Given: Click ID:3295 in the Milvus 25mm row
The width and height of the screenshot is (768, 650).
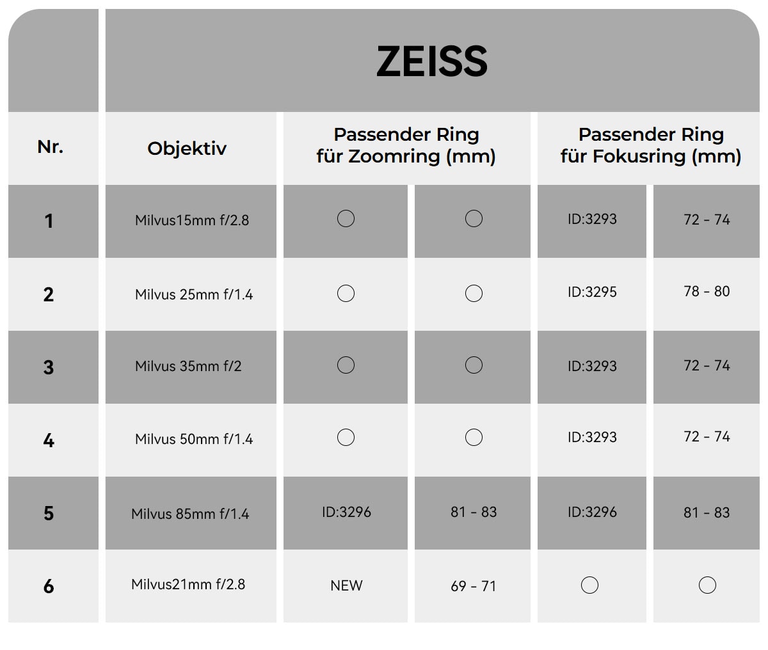Looking at the screenshot, I should click(x=592, y=292).
